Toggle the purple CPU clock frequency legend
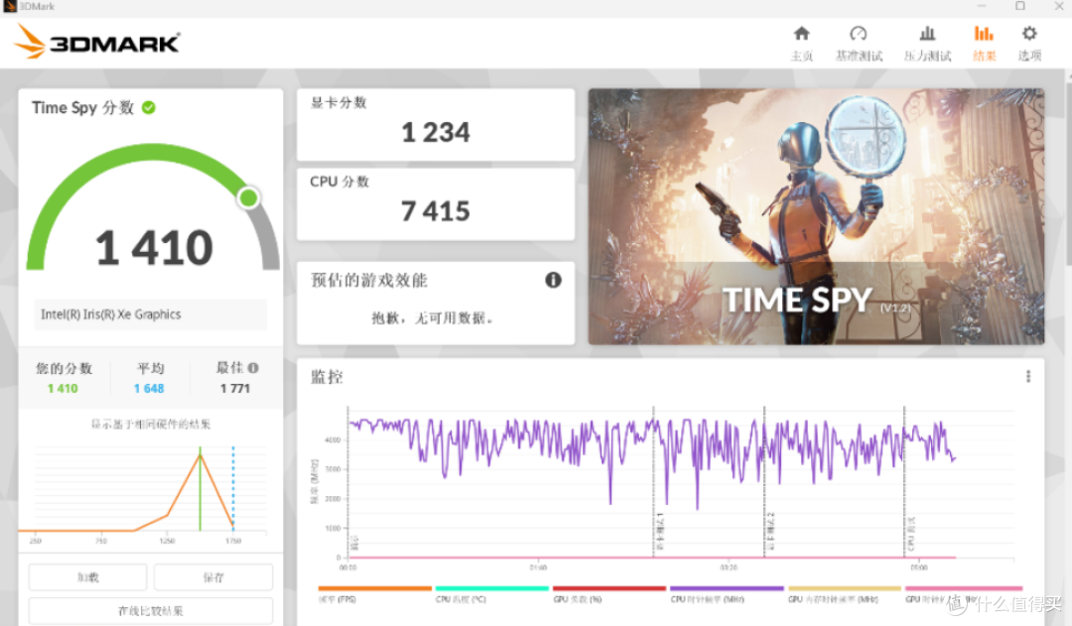The image size is (1072, 626). [727, 594]
